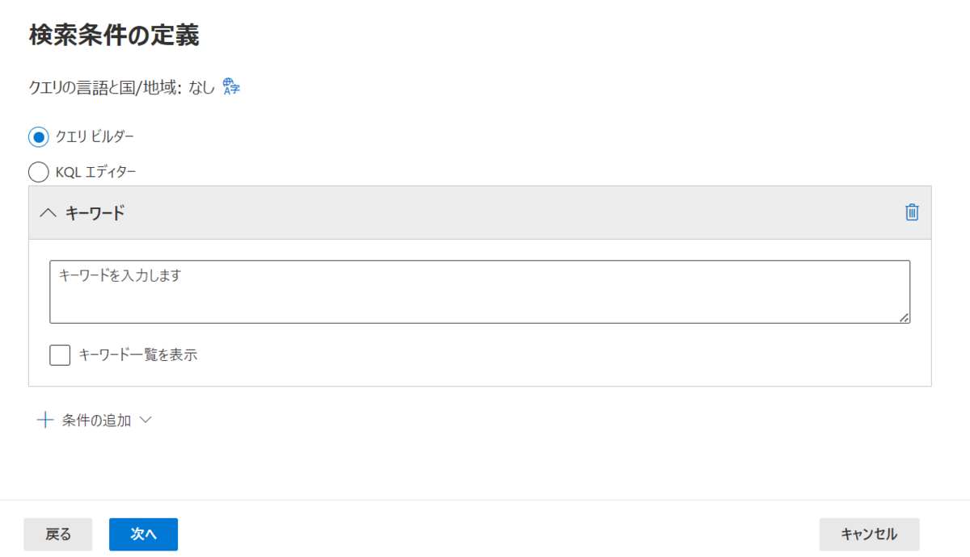Click the KQL エディター label text
Viewport: 970px width, 557px height.
click(x=96, y=172)
